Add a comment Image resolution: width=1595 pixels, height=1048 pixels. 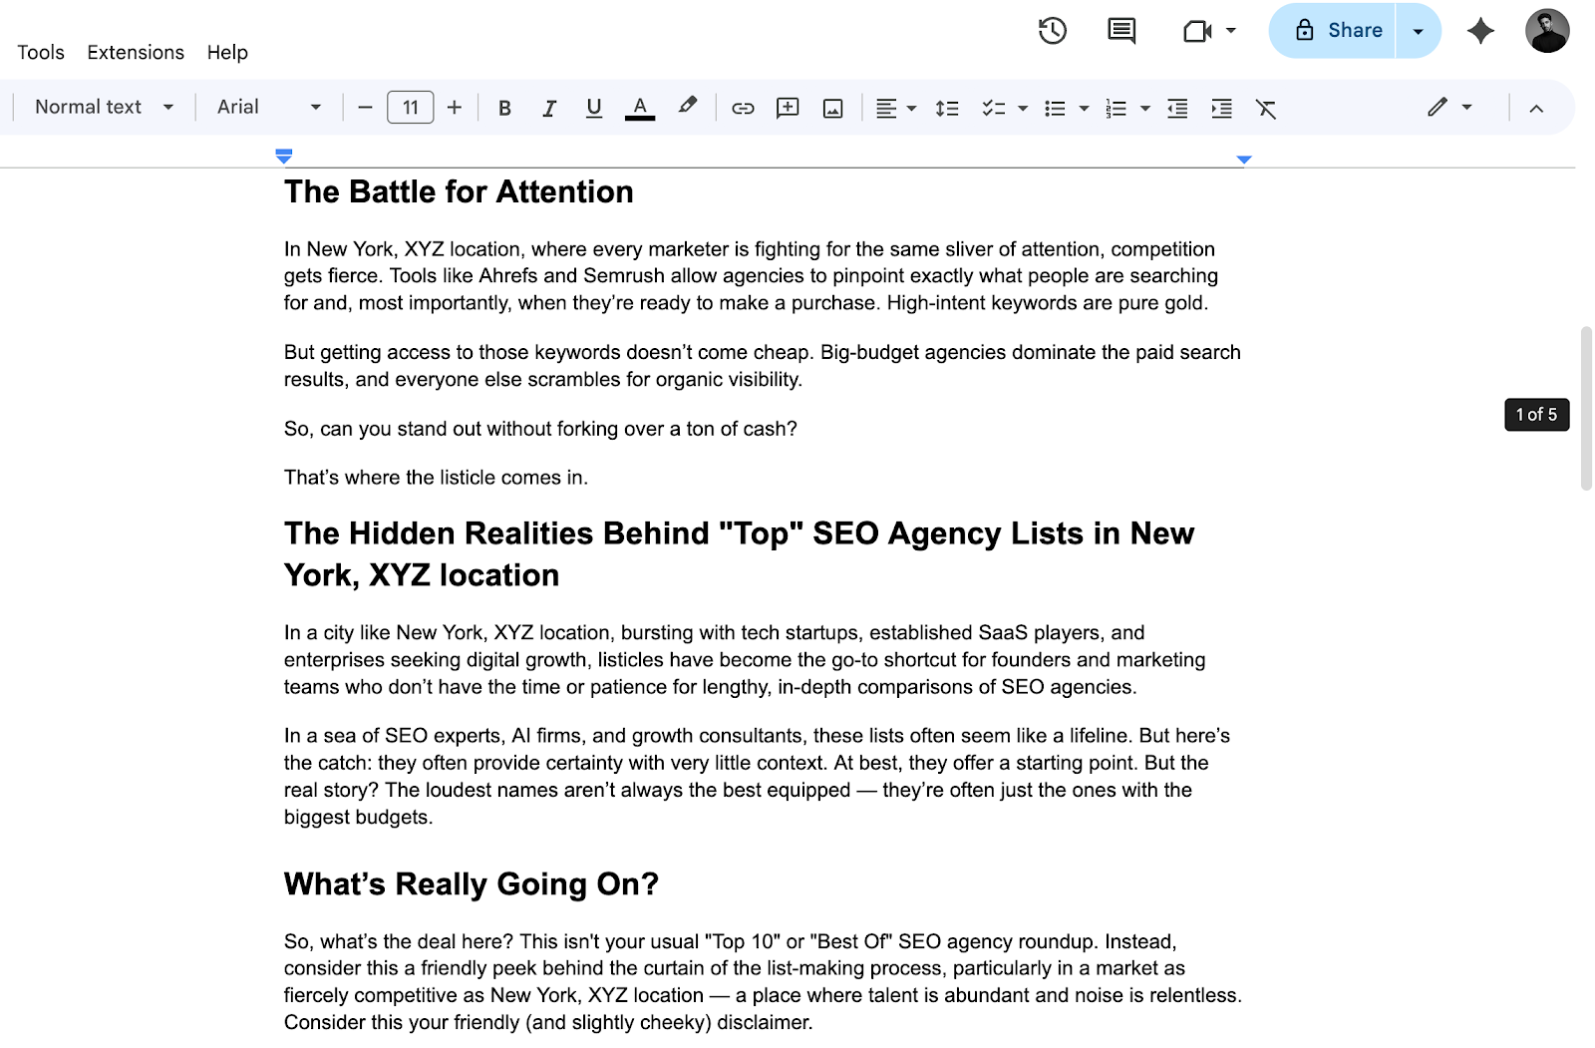tap(788, 108)
